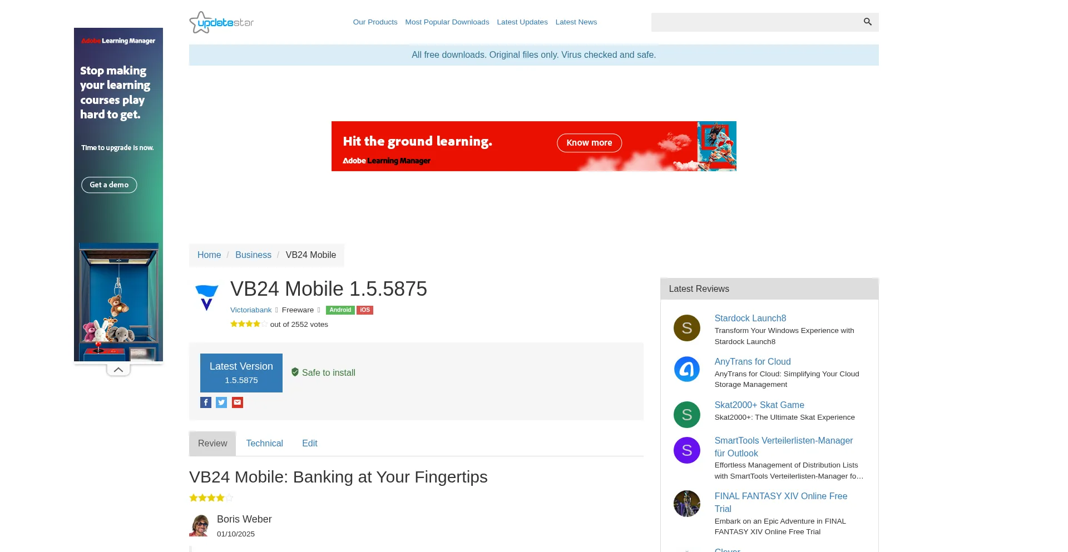Click FINAL FANTASY XIV thumbnail icon
This screenshot has height=552, width=1068.
[x=687, y=504]
